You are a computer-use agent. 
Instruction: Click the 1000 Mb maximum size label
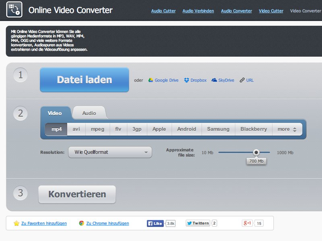[285, 153]
